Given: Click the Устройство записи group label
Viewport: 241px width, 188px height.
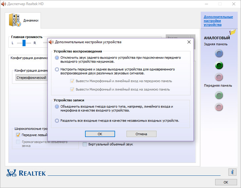Looking at the screenshot, I should coord(69,100).
